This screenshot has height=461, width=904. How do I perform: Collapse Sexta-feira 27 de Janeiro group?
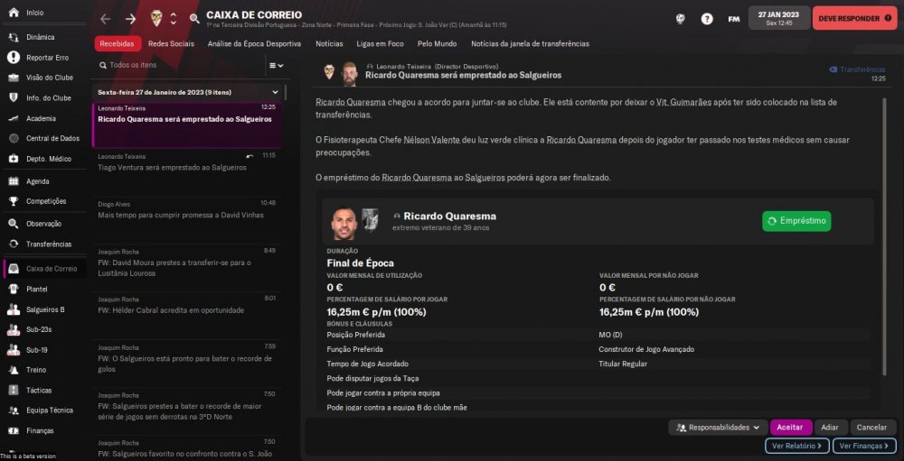[275, 92]
